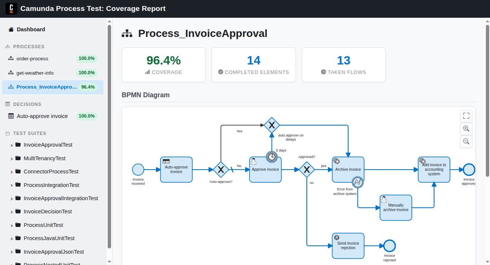490x265 pixels.
Task: Open the order-process report
Action: point(53,58)
